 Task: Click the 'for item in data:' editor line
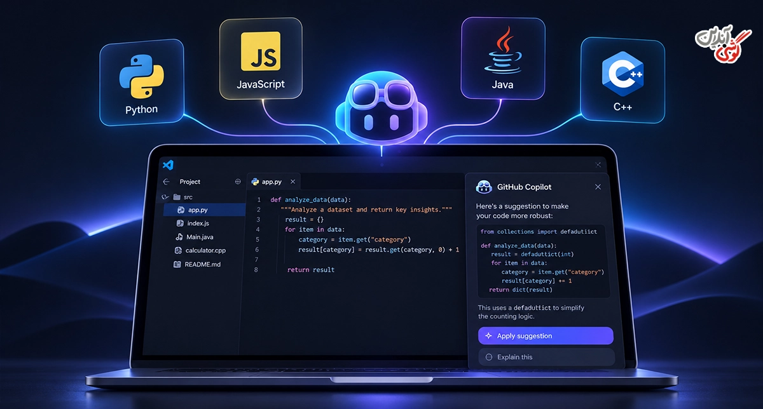tap(315, 230)
